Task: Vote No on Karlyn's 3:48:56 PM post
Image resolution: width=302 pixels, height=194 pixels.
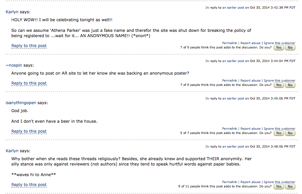Action: click(290, 186)
